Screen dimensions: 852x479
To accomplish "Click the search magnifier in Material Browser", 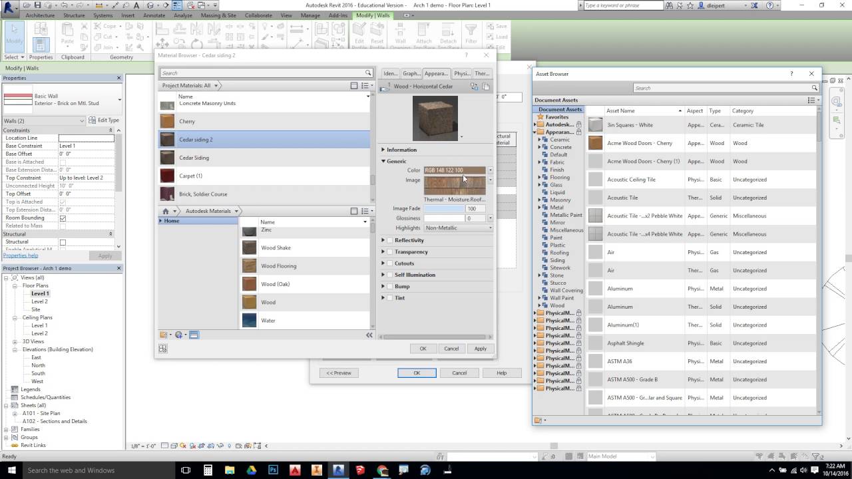I will pyautogui.click(x=367, y=73).
